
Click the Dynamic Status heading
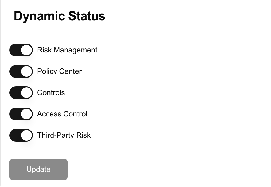(59, 16)
